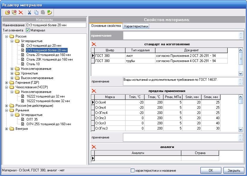This screenshot has width=247, height=176.
Task: Click the add new folder toolbar icon
Action: click(x=7, y=12)
